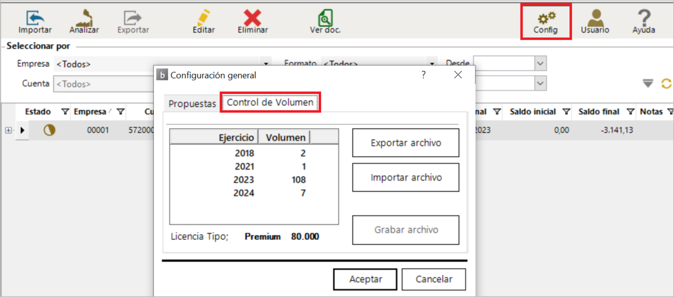
Task: Click the Saldo inicial value 0,00
Action: click(561, 130)
